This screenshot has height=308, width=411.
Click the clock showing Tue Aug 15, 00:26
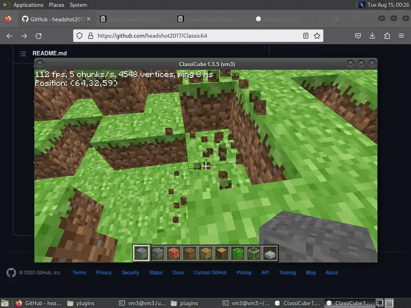click(x=388, y=5)
